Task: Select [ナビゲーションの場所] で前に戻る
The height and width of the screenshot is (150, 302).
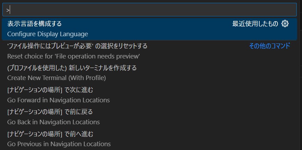Action: click(50, 112)
